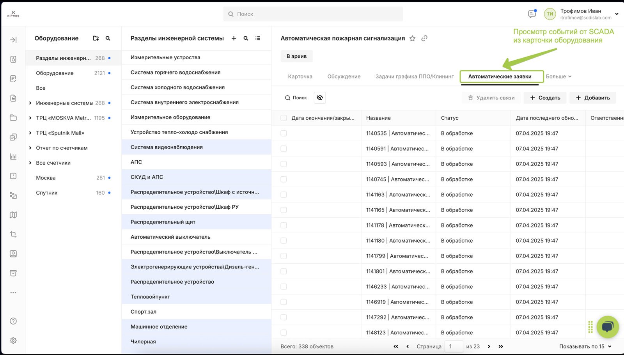Toggle the select-all checkbox in table header

284,118
